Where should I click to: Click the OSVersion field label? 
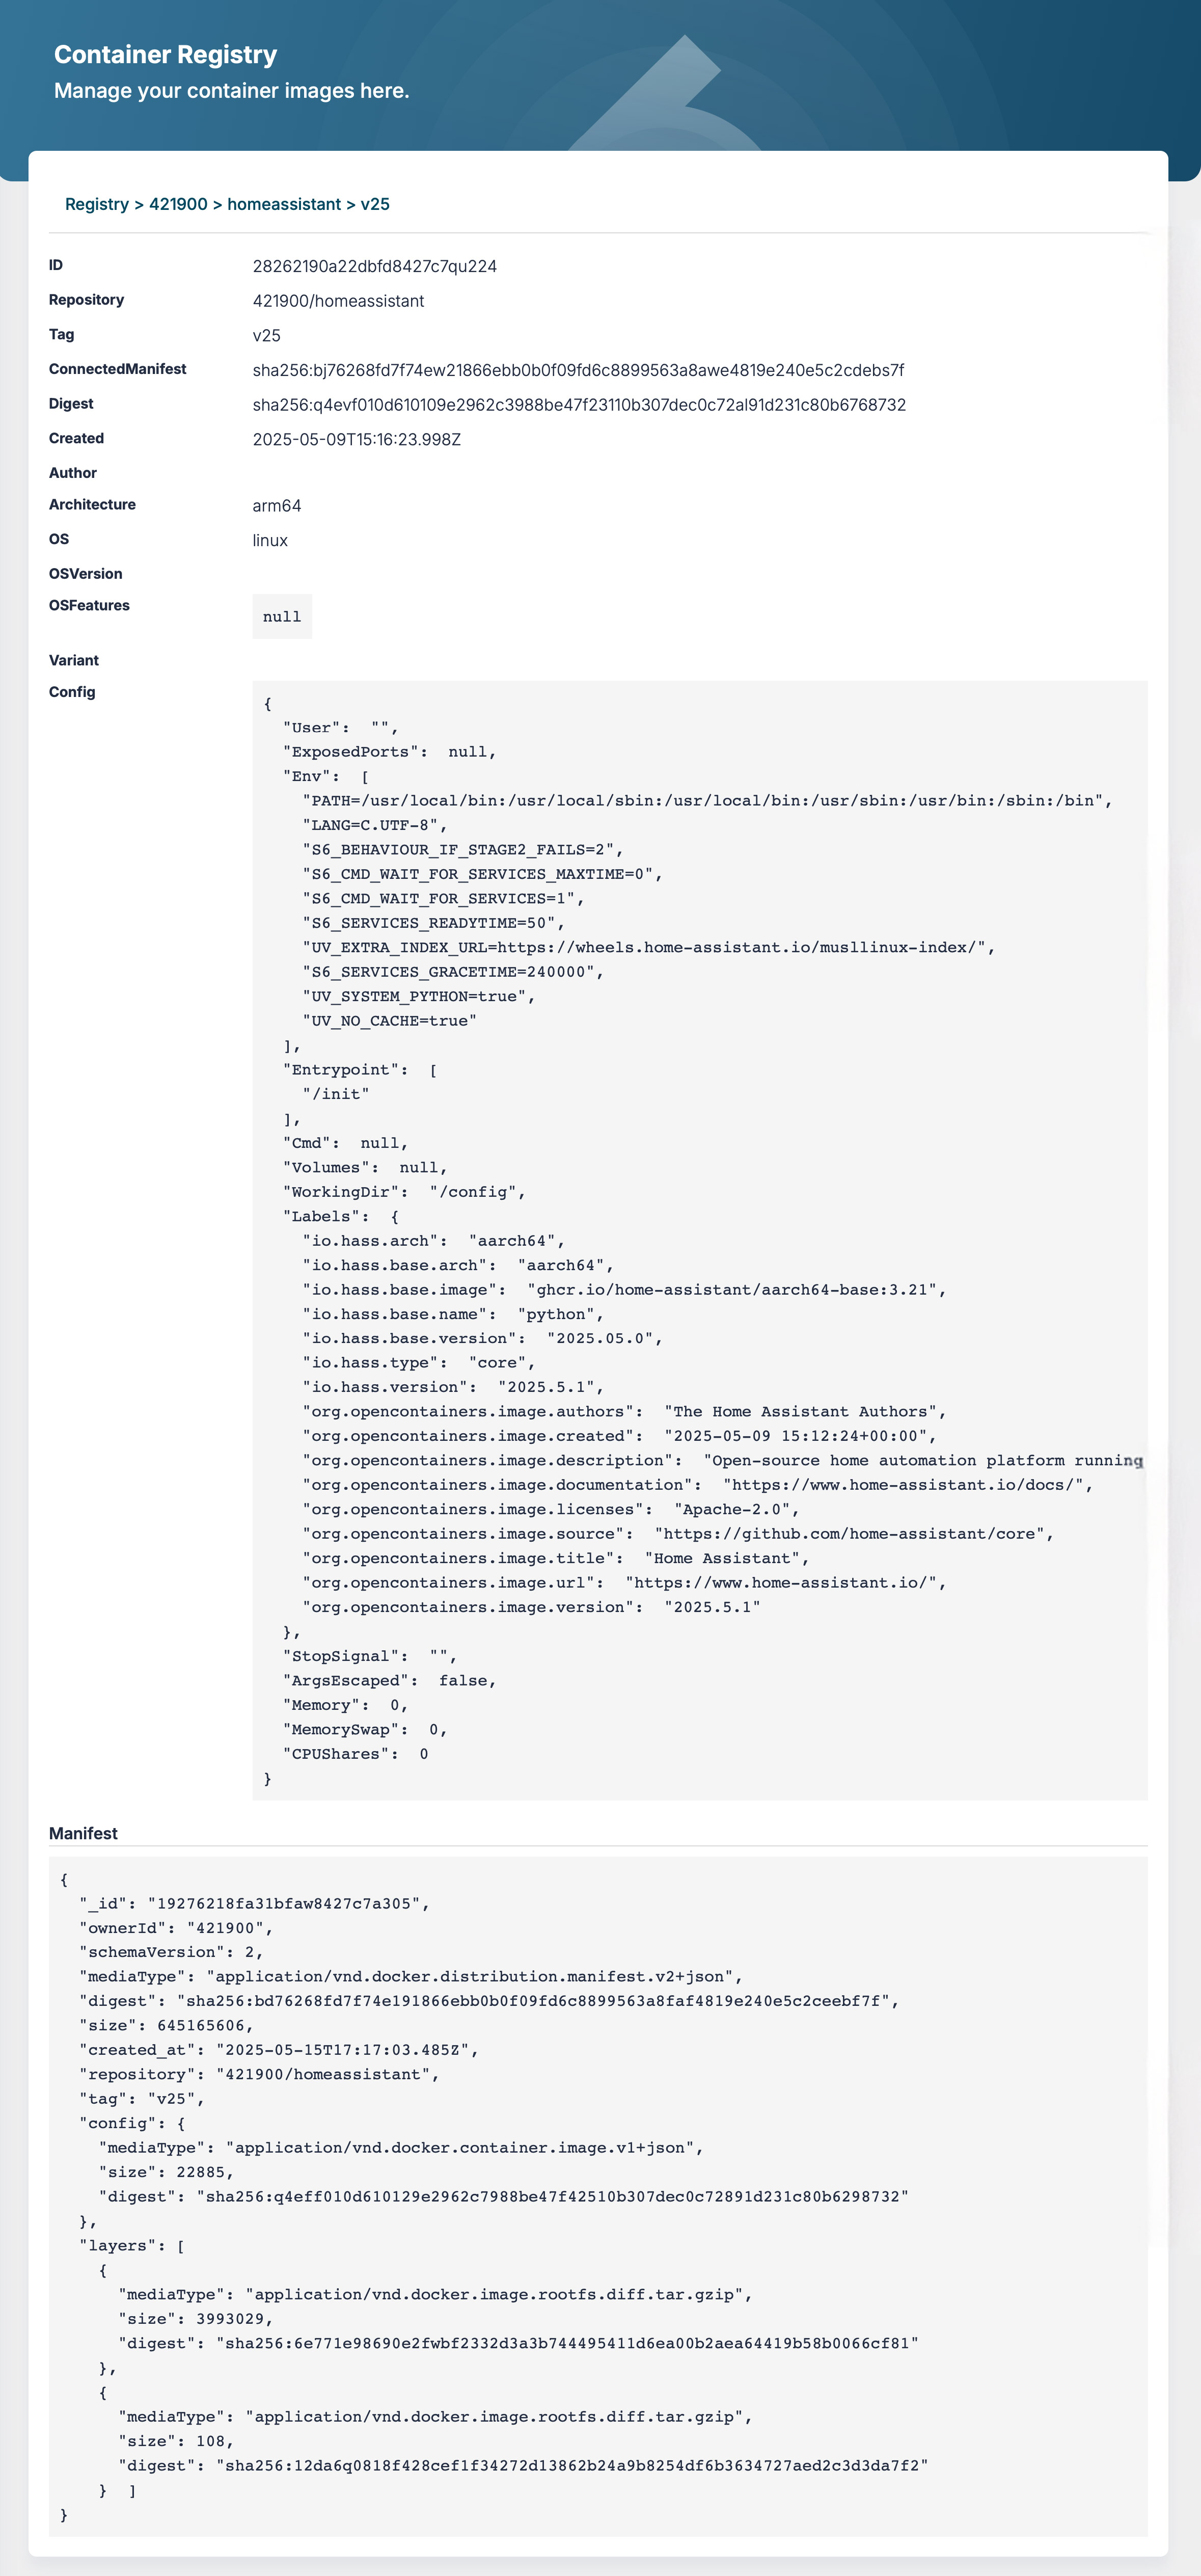pos(86,574)
